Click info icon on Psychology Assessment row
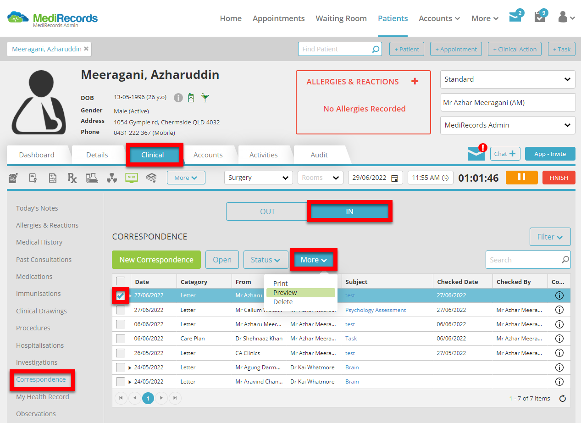The image size is (581, 423). click(x=559, y=310)
